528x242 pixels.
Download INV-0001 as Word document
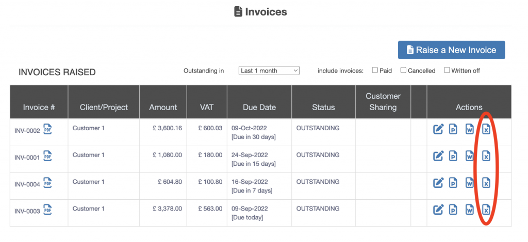(470, 155)
